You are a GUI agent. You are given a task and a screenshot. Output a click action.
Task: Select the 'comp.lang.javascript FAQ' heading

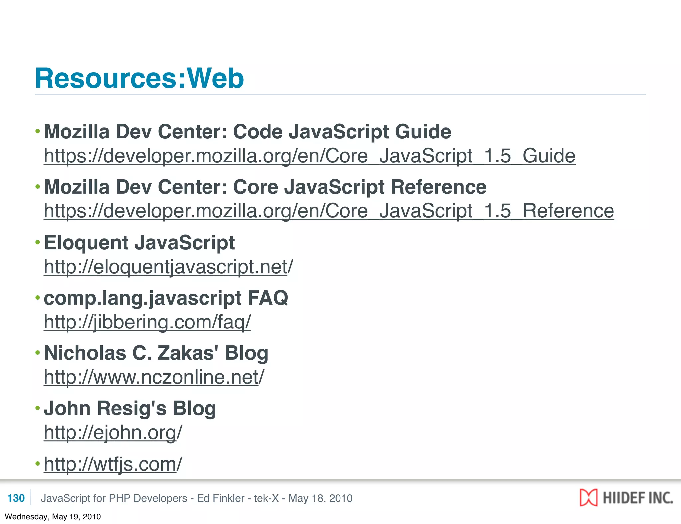[166, 298]
